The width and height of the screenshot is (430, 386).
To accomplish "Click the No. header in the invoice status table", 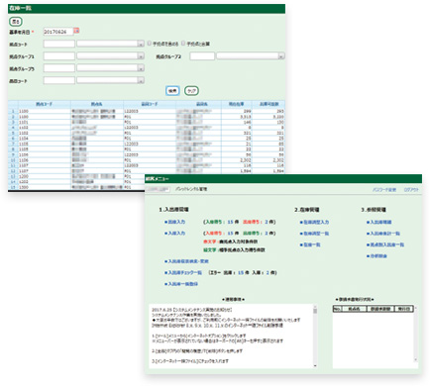I will click(x=337, y=309).
